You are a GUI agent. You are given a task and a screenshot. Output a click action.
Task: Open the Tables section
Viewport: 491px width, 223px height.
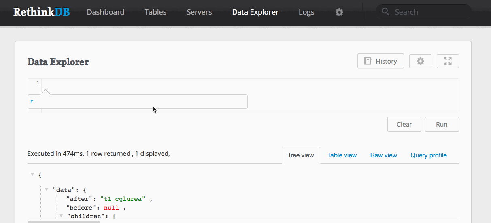(155, 12)
